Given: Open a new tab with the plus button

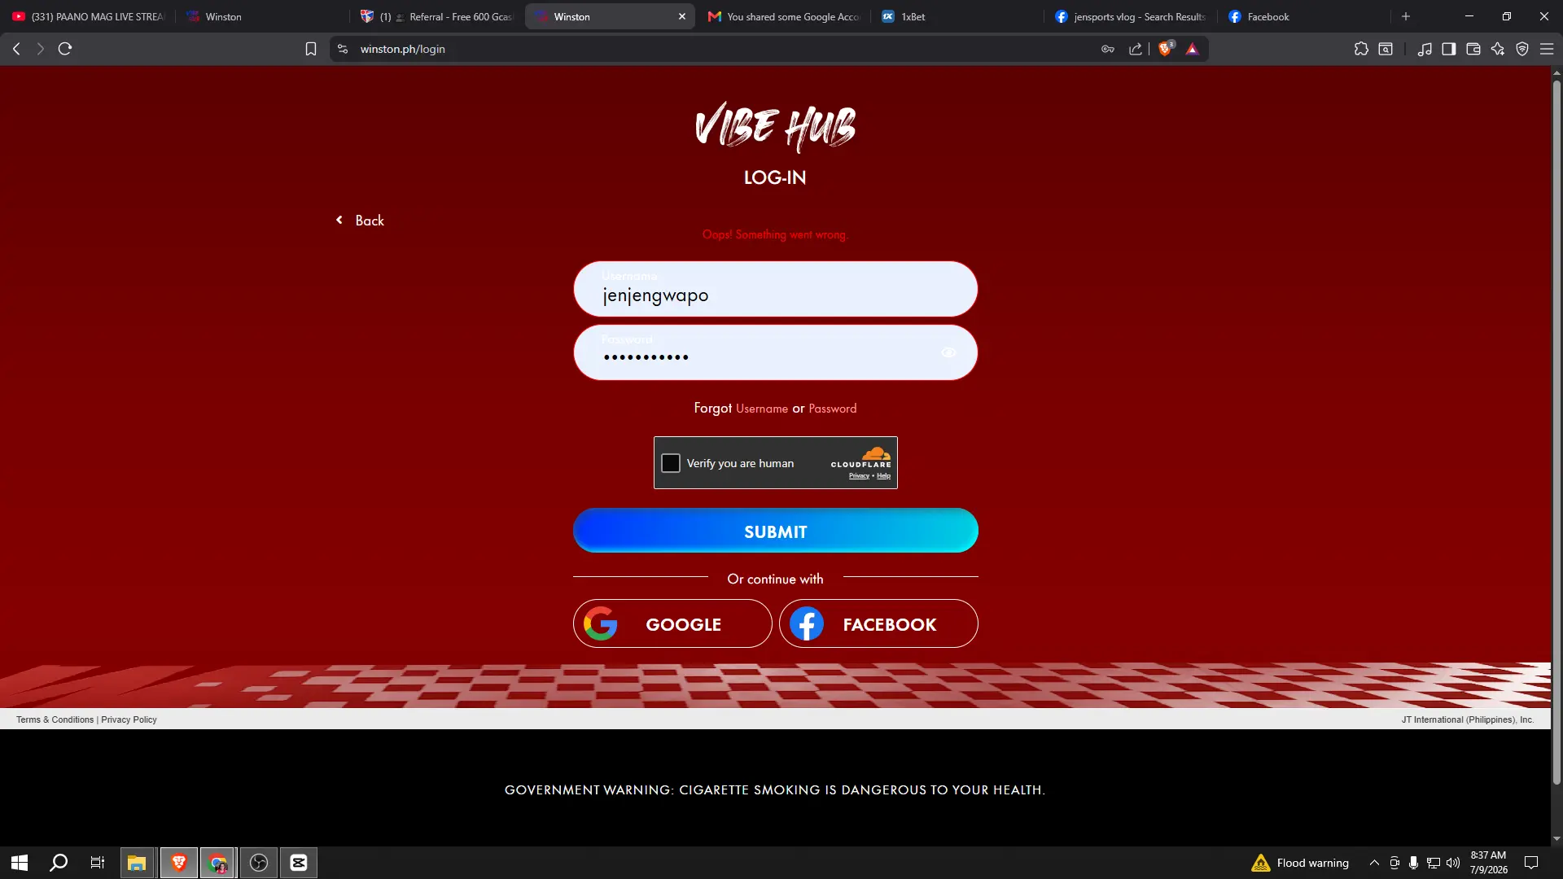Looking at the screenshot, I should point(1406,16).
